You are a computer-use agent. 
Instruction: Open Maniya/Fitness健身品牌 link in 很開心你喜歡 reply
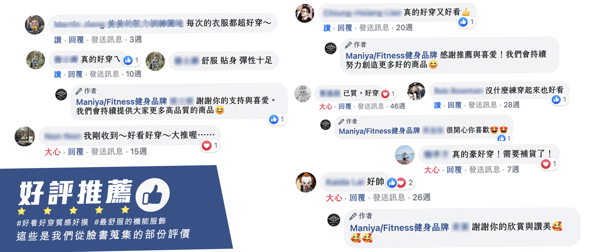379,131
